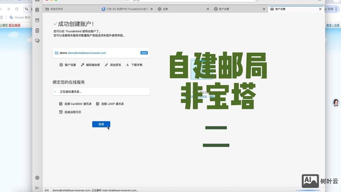Image resolution: width=341 pixels, height=192 pixels.
Task: Open settings gear at sidebar bottom
Action: click(37, 178)
